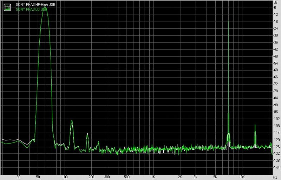Click the -60 dB scale label
Screen dimensions: 281x180
276,70
